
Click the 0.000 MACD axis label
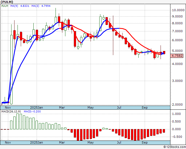177,129
